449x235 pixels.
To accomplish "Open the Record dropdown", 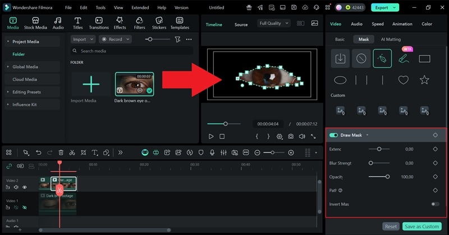I will coord(116,39).
